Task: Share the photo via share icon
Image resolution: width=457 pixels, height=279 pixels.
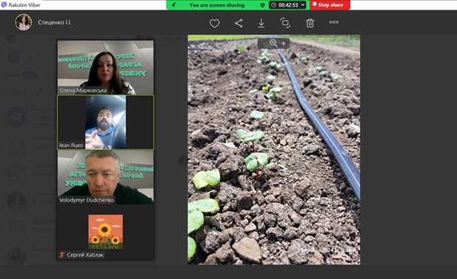Action: click(x=238, y=23)
